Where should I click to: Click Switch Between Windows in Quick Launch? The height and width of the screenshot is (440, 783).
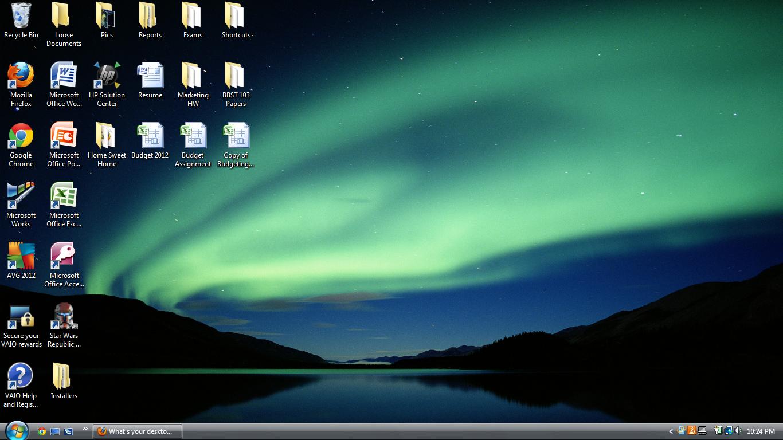click(68, 431)
